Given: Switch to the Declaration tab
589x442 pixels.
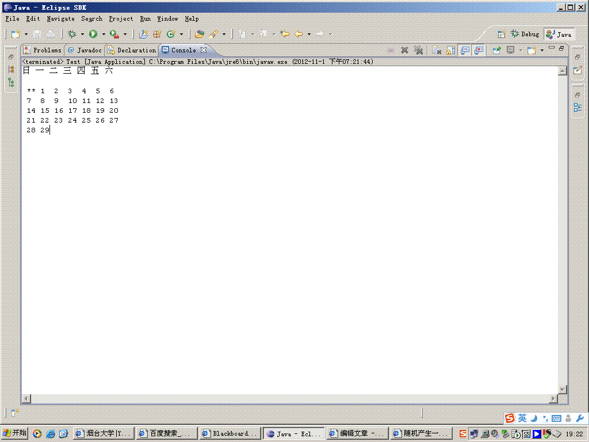Looking at the screenshot, I should [x=132, y=50].
